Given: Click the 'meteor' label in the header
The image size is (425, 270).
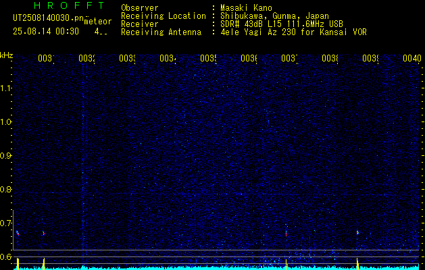Looking at the screenshot, I should 98,21.
